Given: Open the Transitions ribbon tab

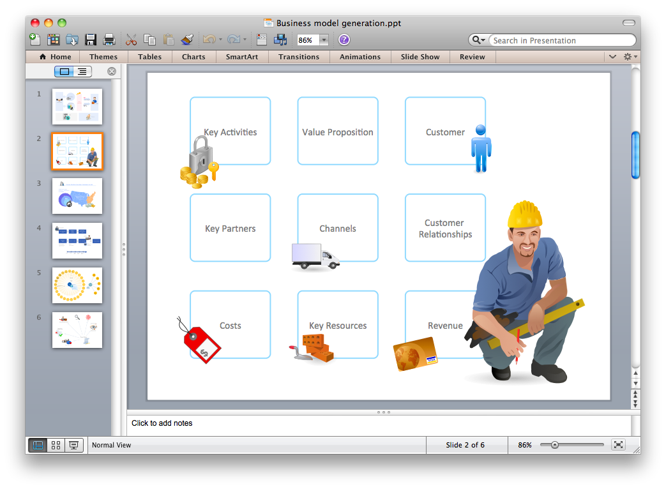Looking at the screenshot, I should click(298, 57).
